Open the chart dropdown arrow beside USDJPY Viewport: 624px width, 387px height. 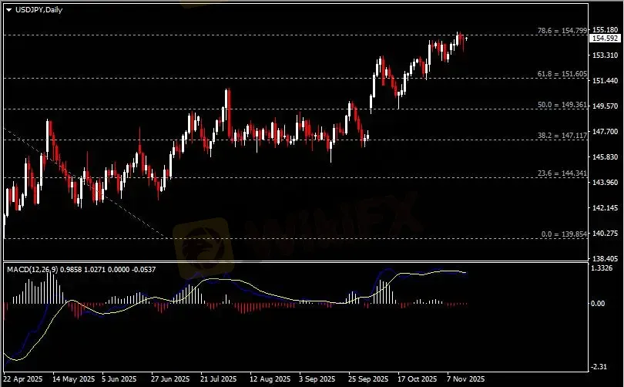coord(8,9)
